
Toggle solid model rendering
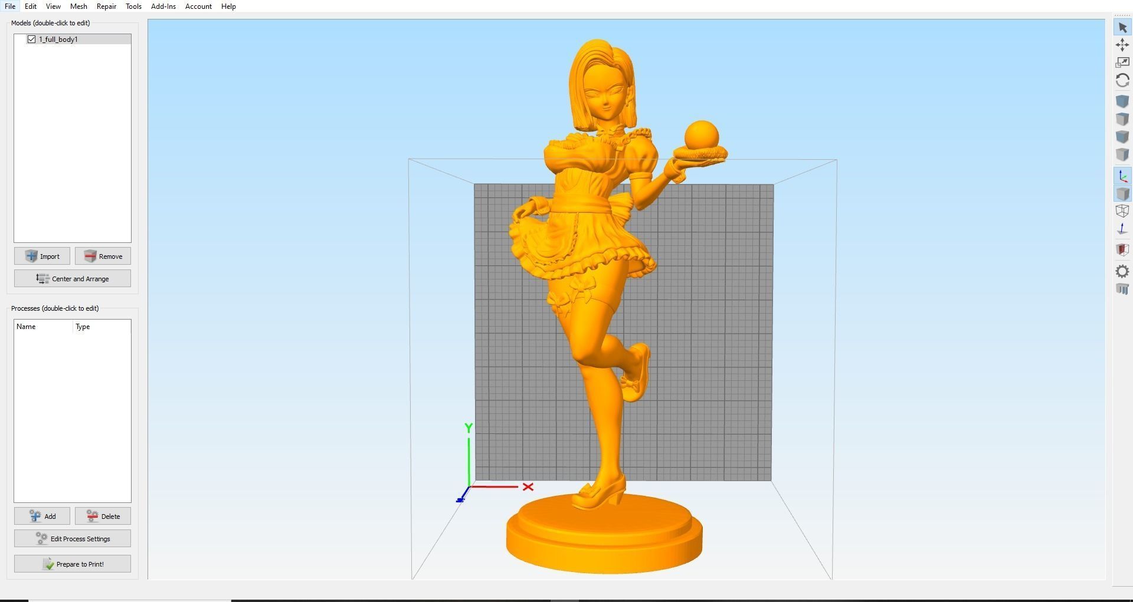pos(1122,193)
